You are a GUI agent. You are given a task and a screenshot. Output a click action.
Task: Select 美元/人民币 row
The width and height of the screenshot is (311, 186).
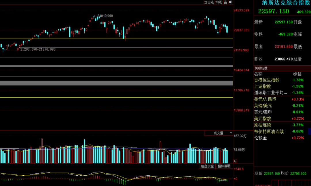282,99
